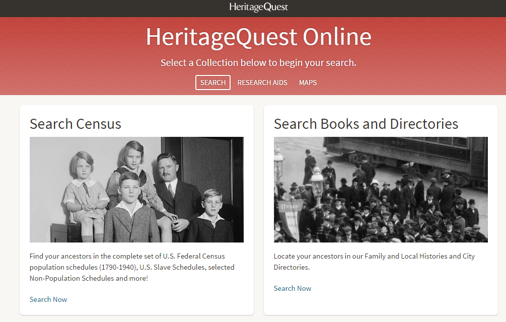This screenshot has height=322, width=506.
Task: Click the 'Locate your ancestors' description text
Action: 374,262
